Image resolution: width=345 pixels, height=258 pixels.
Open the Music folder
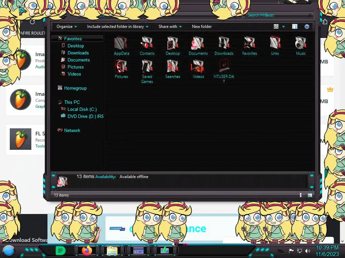(301, 46)
